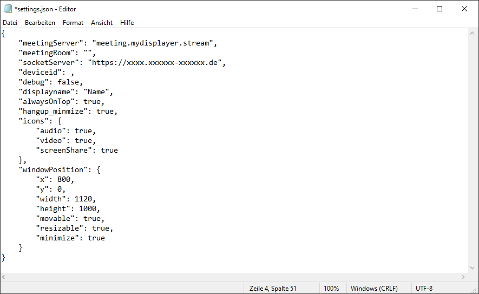Viewport: 479px width, 294px height.
Task: Open the Hilfe menu
Action: (x=127, y=23)
